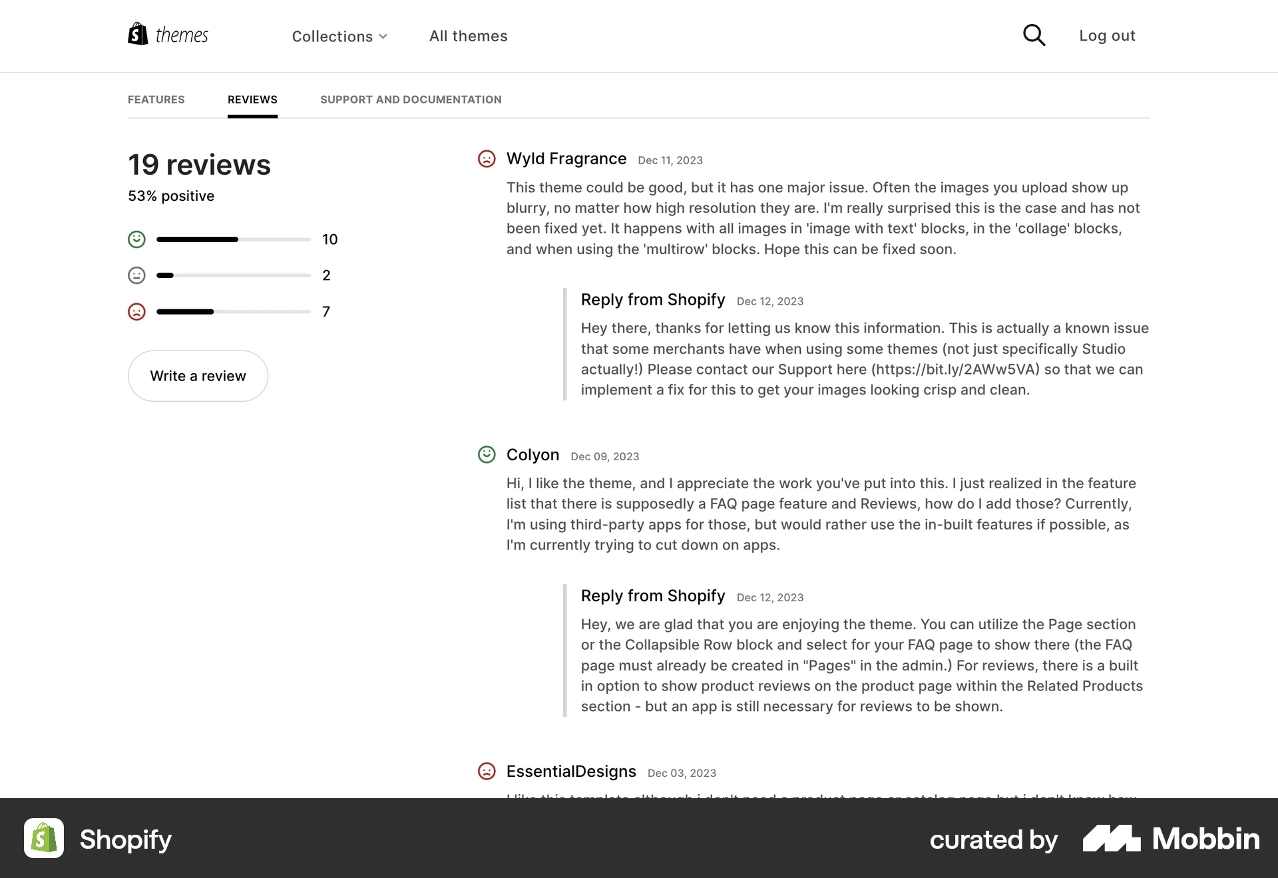Click the Log out link

[1107, 35]
